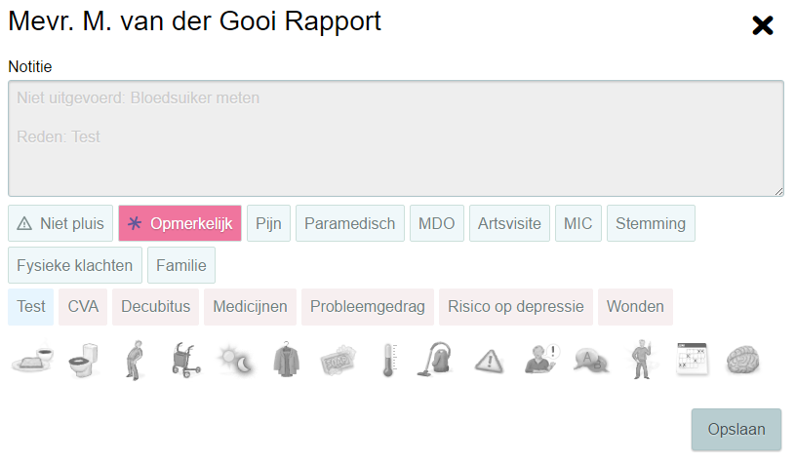Choose the Risico op depressie tag

(515, 306)
